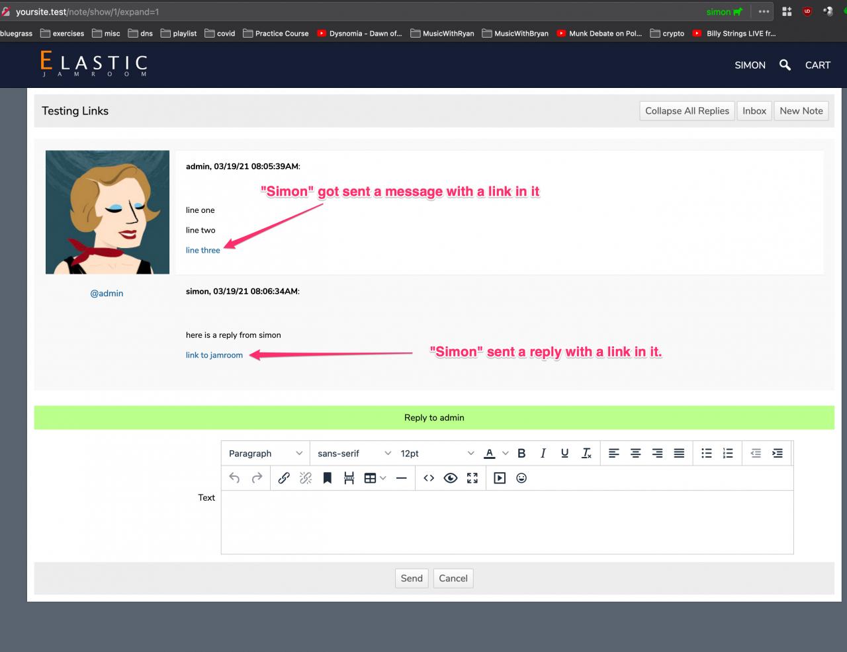Click the Collapse All Replies button

(x=687, y=111)
